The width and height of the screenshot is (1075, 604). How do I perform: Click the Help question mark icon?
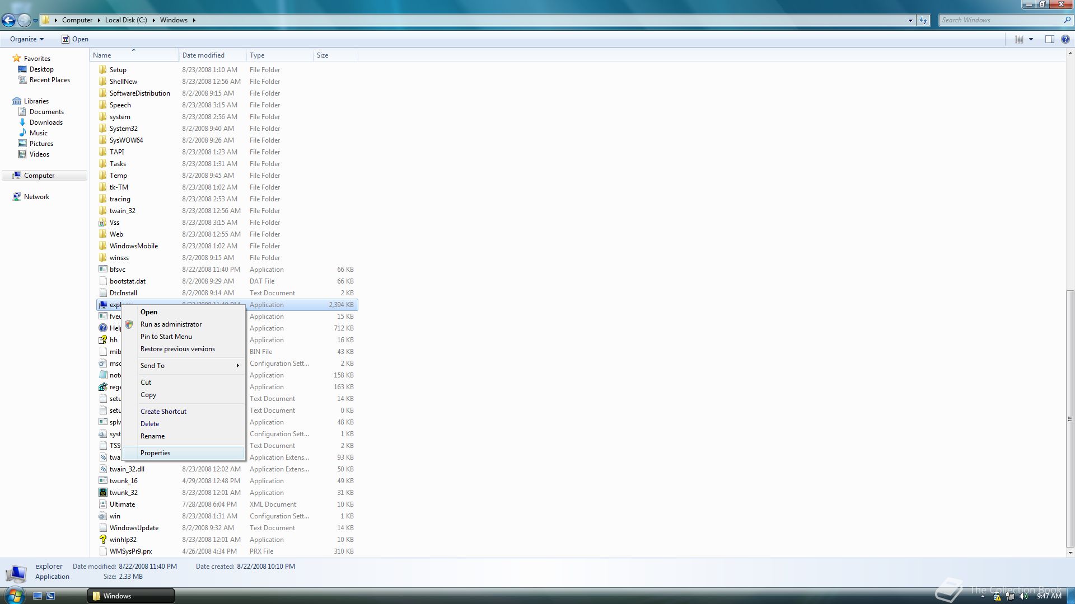(x=1065, y=39)
